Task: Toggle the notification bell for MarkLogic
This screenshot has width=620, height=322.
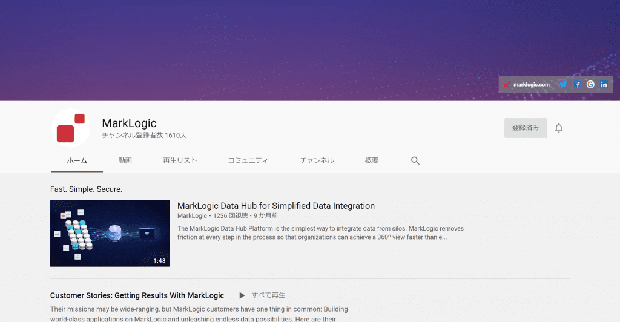Action: point(559,128)
